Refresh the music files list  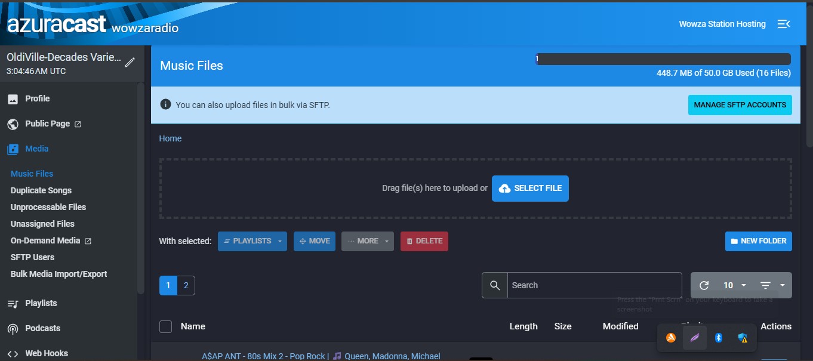(703, 285)
